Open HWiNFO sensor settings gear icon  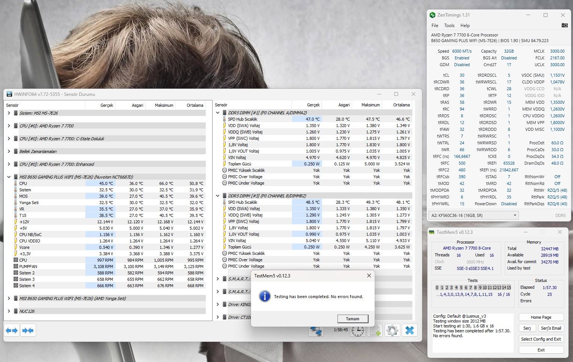pos(392,331)
